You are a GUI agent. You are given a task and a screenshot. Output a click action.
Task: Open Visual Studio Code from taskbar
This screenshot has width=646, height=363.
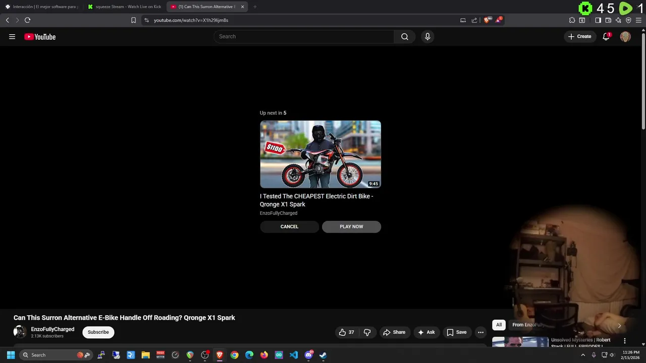[294, 355]
